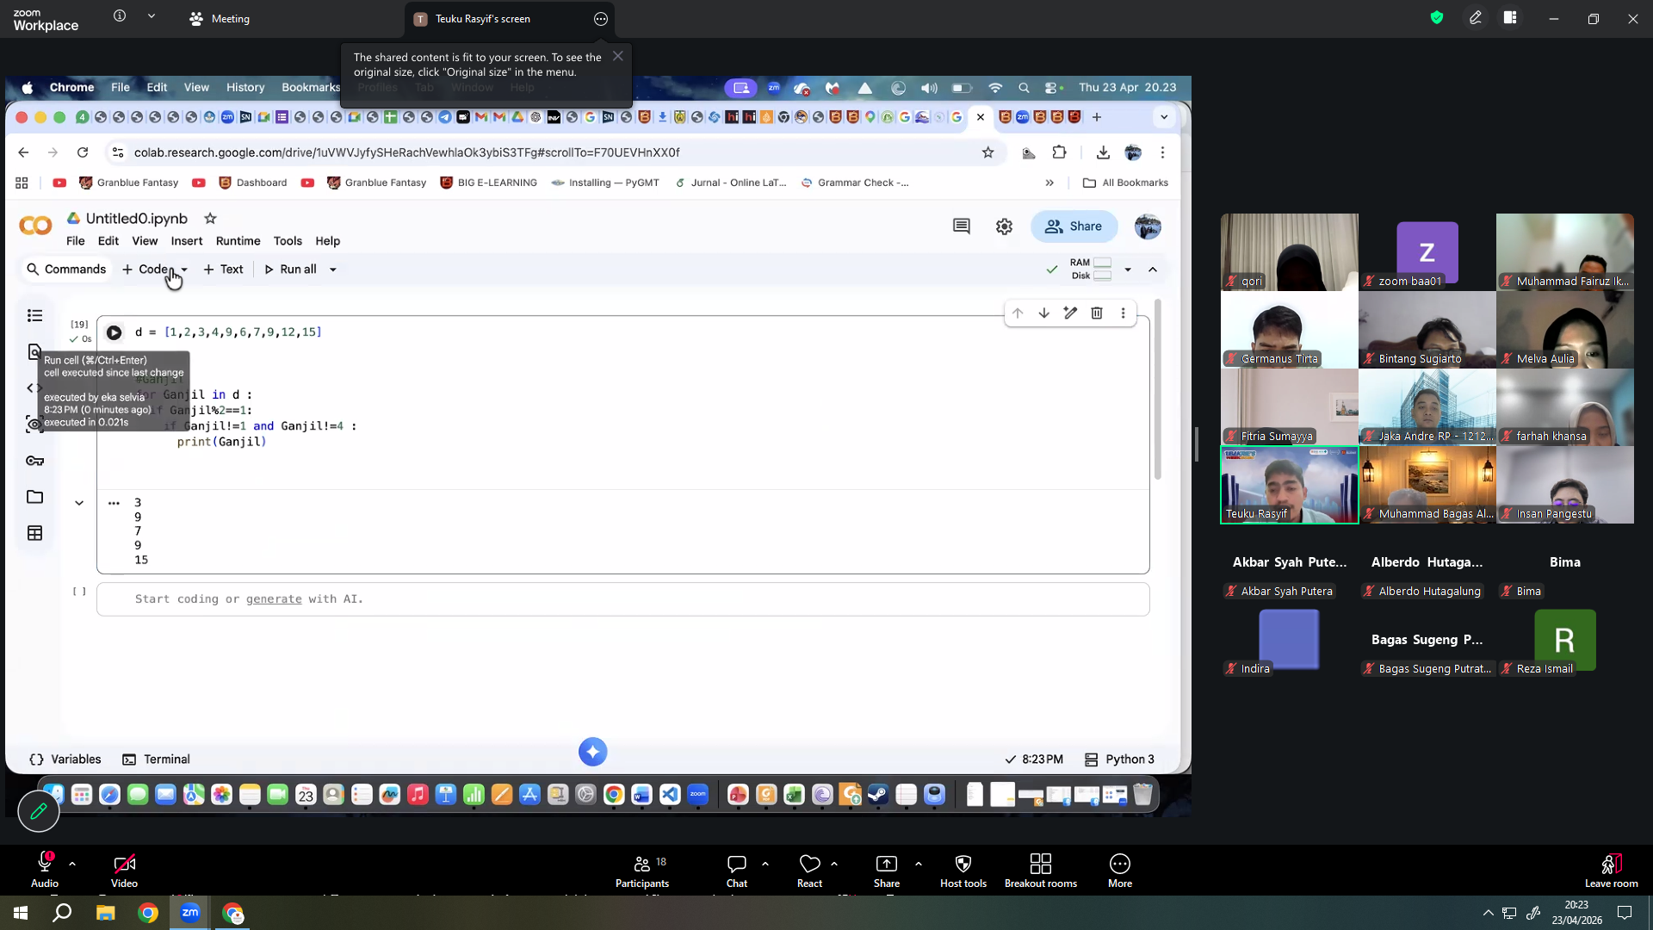The height and width of the screenshot is (930, 1653).
Task: Go back in Chrome
Action: pyautogui.click(x=23, y=152)
